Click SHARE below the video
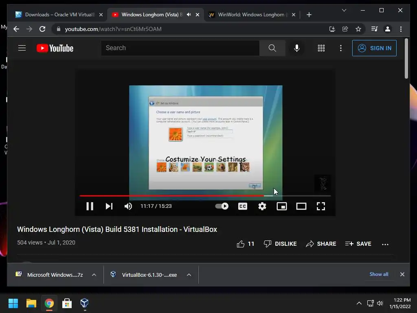Image resolution: width=417 pixels, height=313 pixels. [x=321, y=244]
